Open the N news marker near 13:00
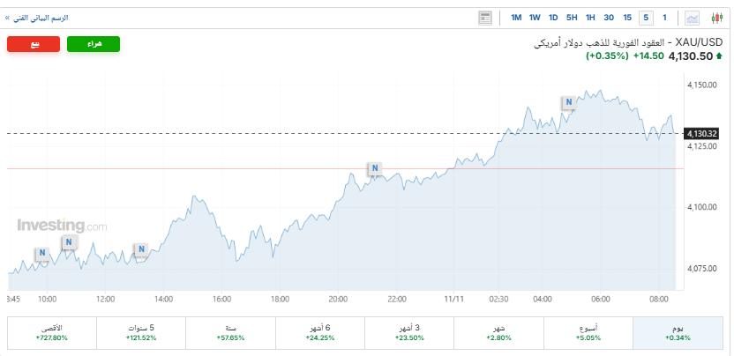Screen dimensions: 734x356 (140, 249)
